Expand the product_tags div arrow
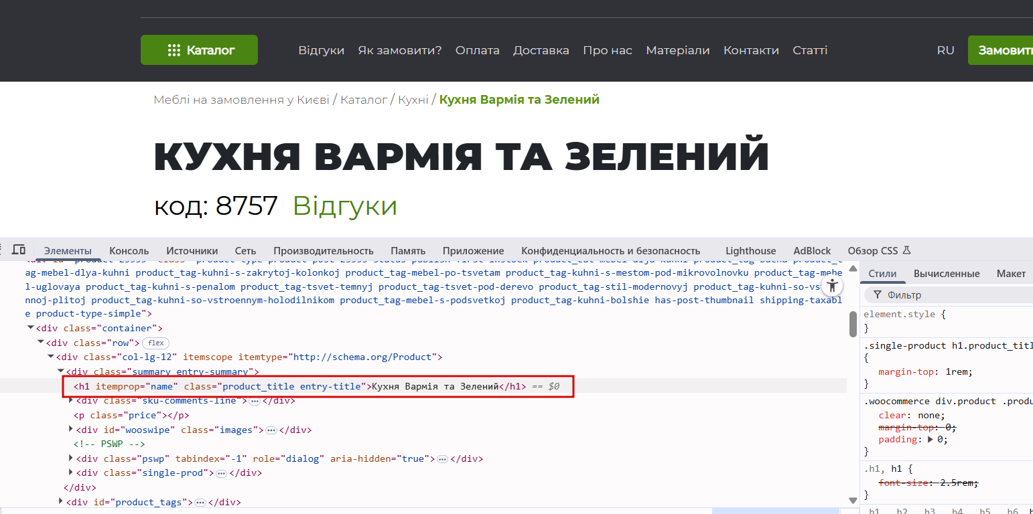The height and width of the screenshot is (514, 1033). pyautogui.click(x=61, y=502)
